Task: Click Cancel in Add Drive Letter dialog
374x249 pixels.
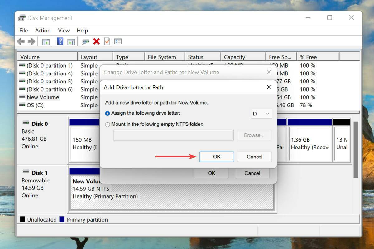Action: 255,157
